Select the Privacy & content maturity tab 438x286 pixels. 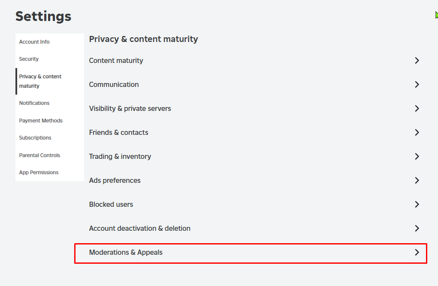pos(40,81)
